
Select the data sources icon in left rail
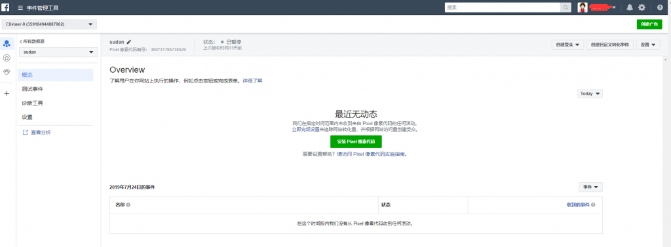click(x=7, y=44)
